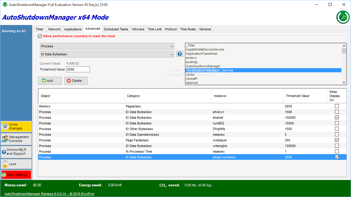Open the General tab
This screenshot has height=197, width=351.
[205, 29]
